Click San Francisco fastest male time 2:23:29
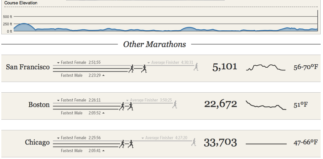The image size is (323, 159). point(95,75)
